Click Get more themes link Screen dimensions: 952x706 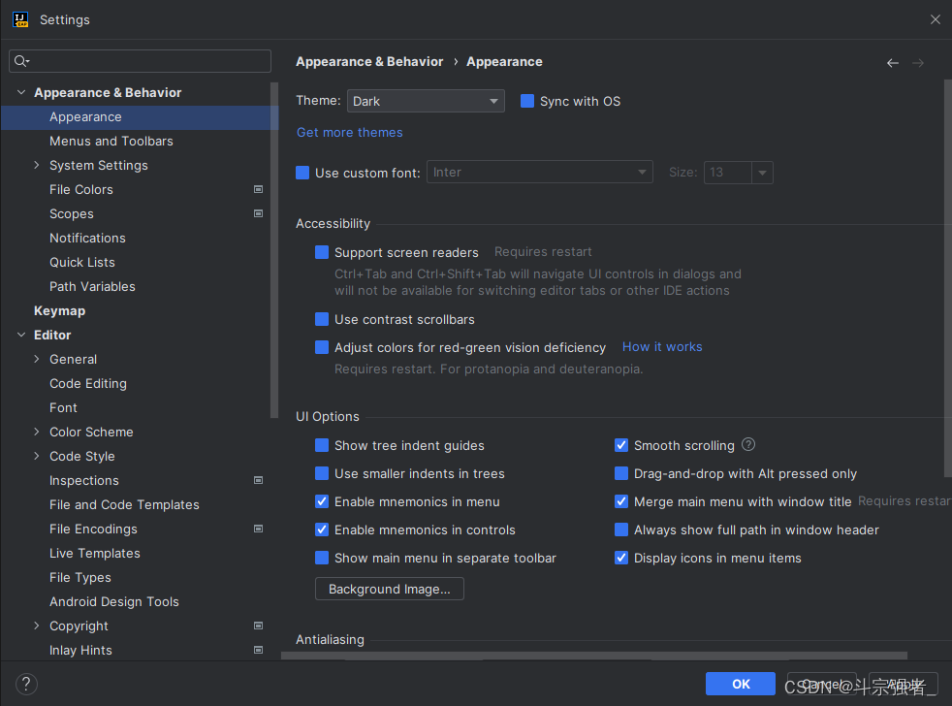(x=350, y=133)
